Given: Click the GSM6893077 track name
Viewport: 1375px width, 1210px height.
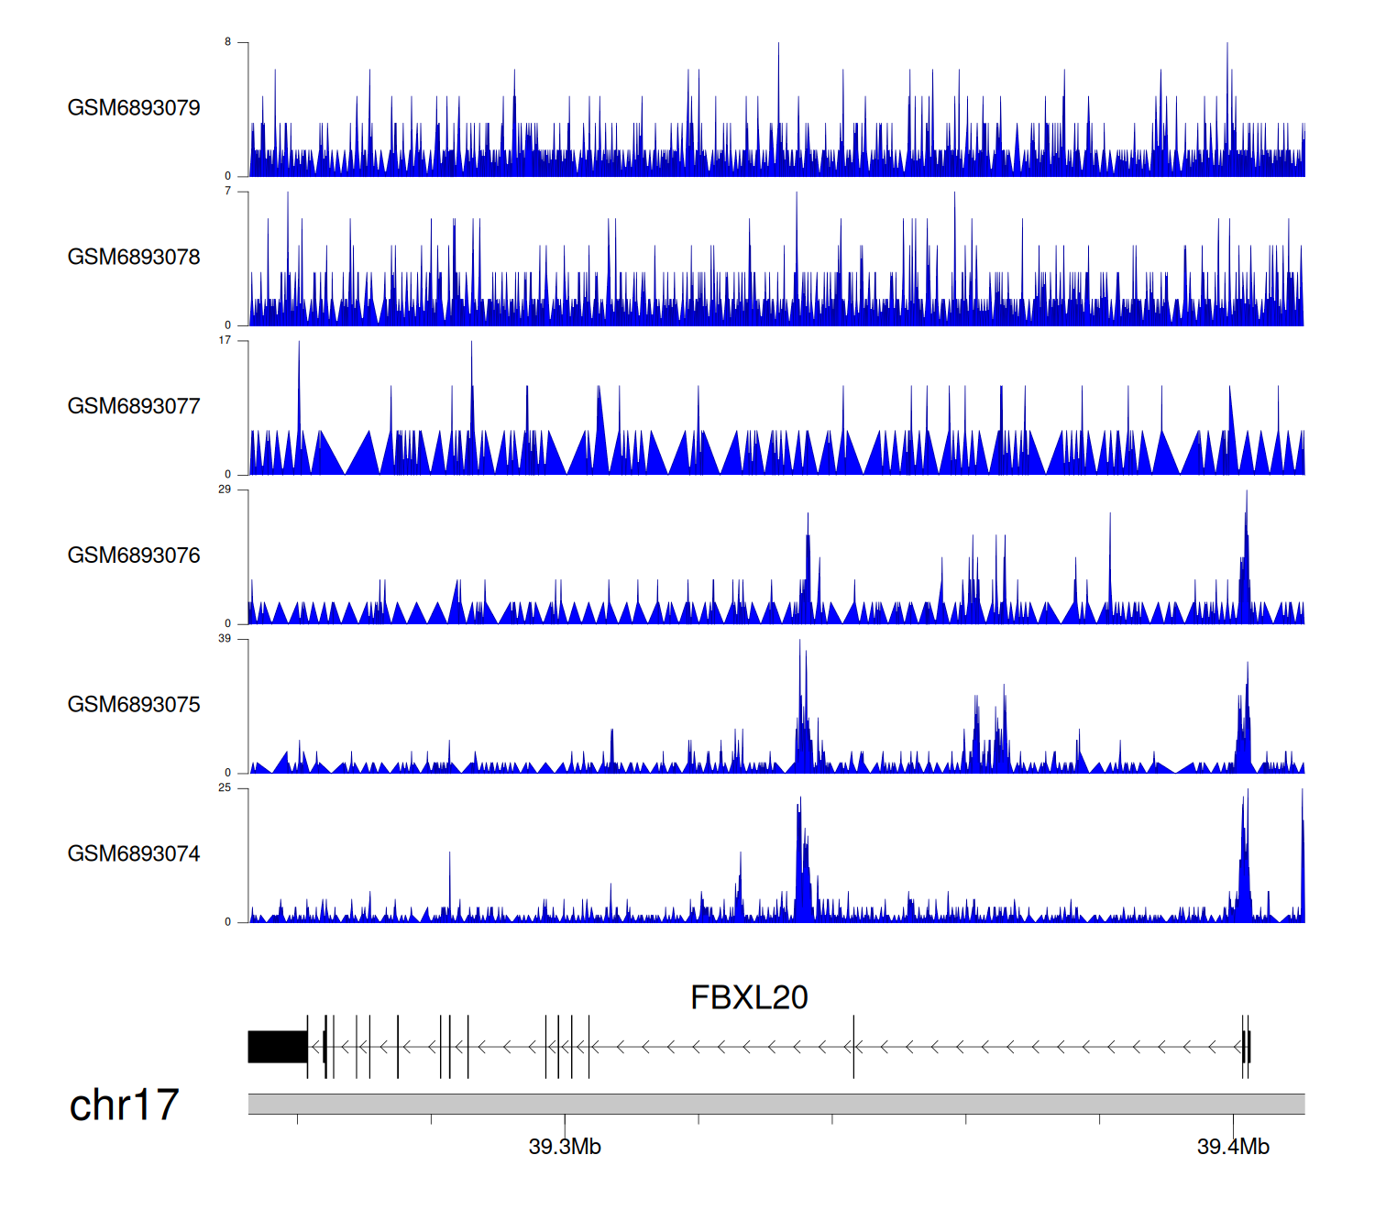Looking at the screenshot, I should coord(134,407).
